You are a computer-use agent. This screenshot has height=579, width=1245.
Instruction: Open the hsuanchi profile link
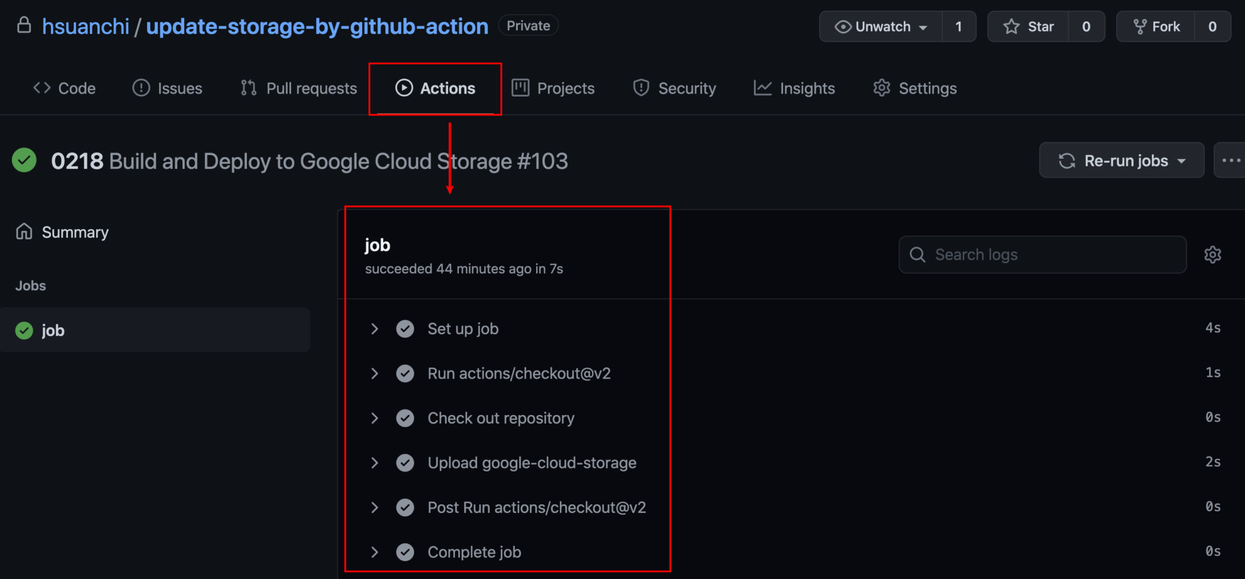85,26
